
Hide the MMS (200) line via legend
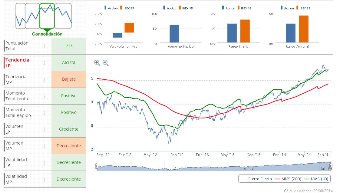tap(288, 179)
